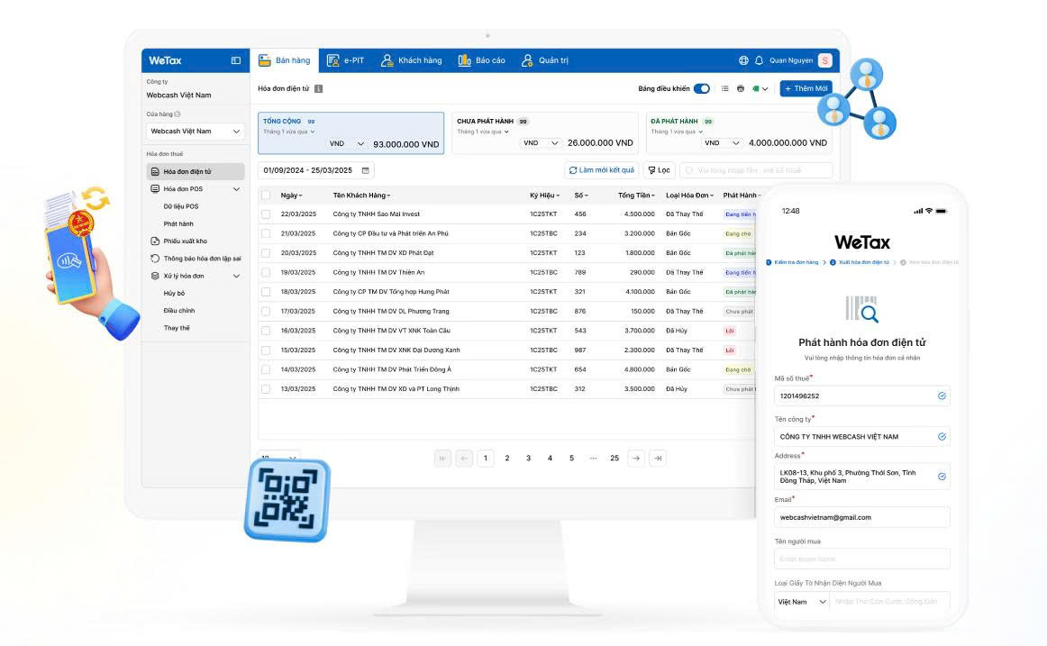Click verify icon in Address field
The image size is (1047, 646).
942,478
